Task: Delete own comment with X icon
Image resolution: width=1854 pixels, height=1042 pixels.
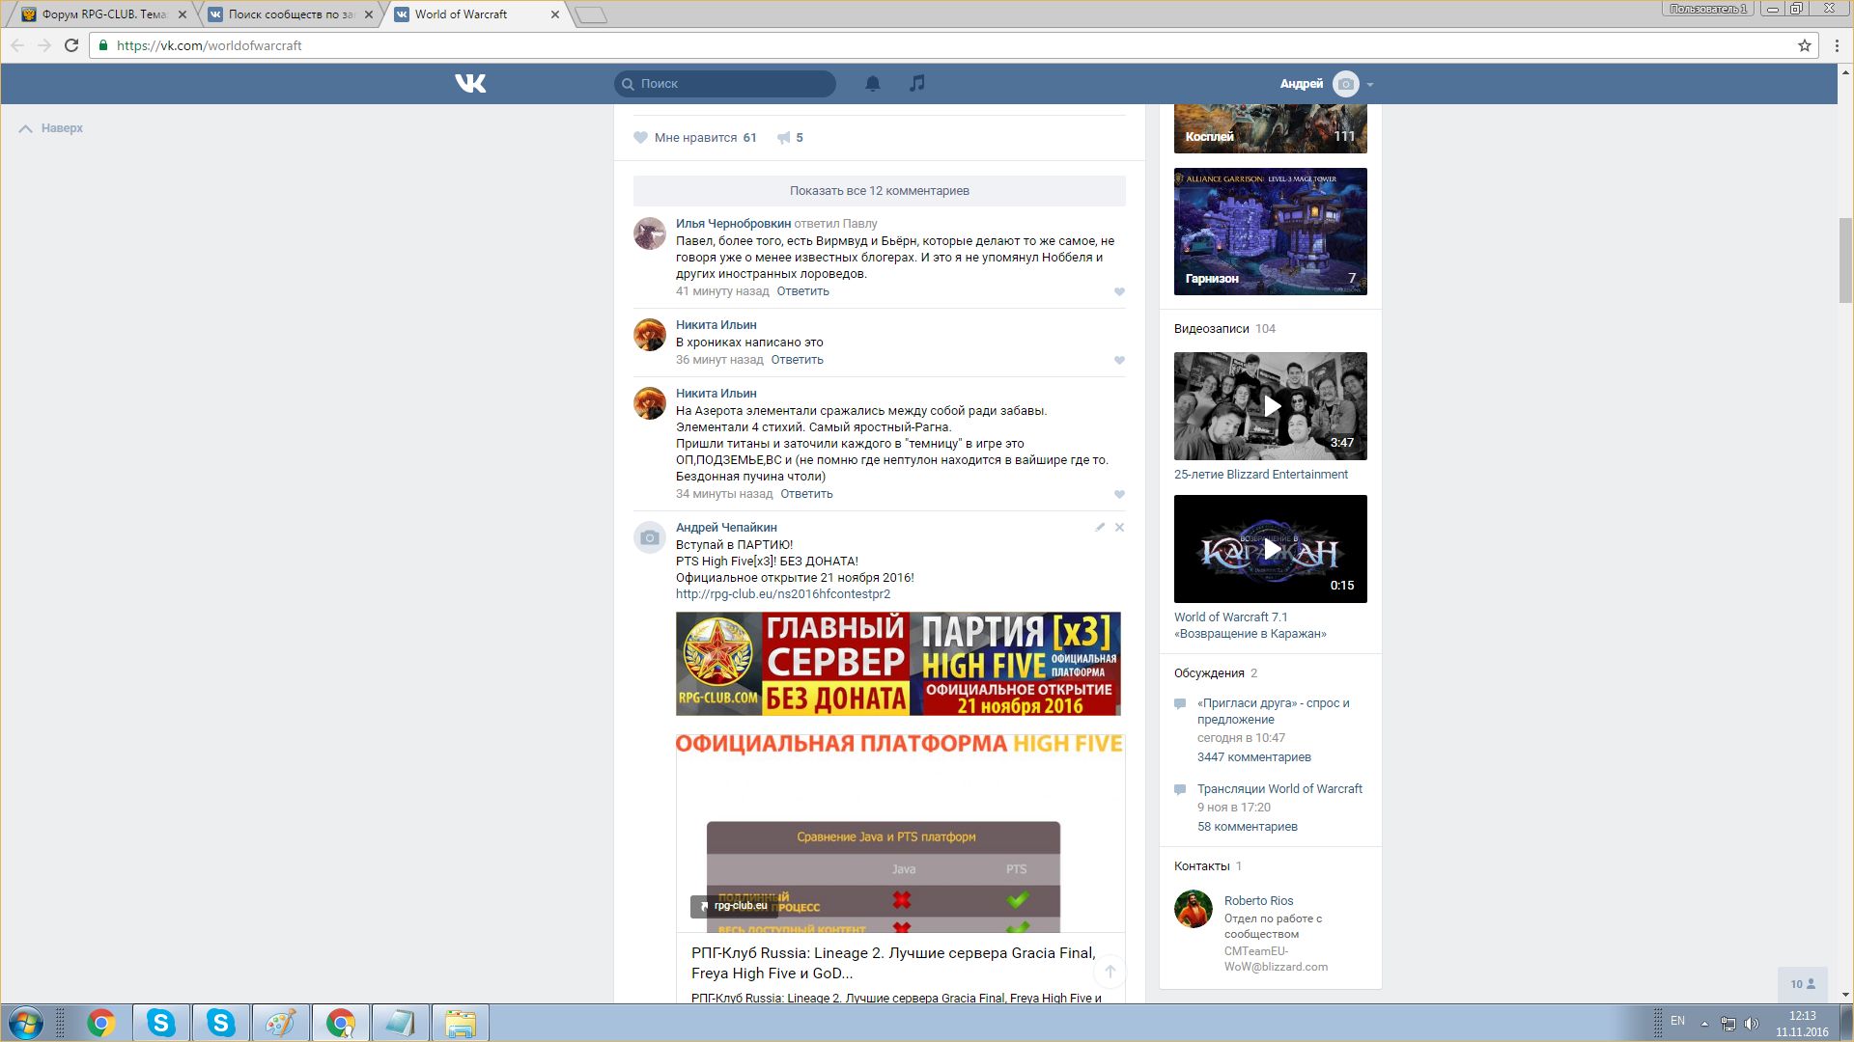Action: point(1119,528)
